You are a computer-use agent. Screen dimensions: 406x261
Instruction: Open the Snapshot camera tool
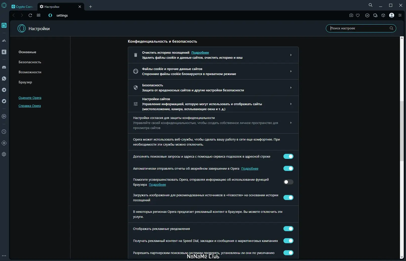[x=351, y=15]
